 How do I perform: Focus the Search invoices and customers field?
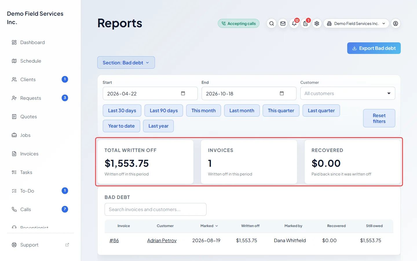(x=156, y=209)
